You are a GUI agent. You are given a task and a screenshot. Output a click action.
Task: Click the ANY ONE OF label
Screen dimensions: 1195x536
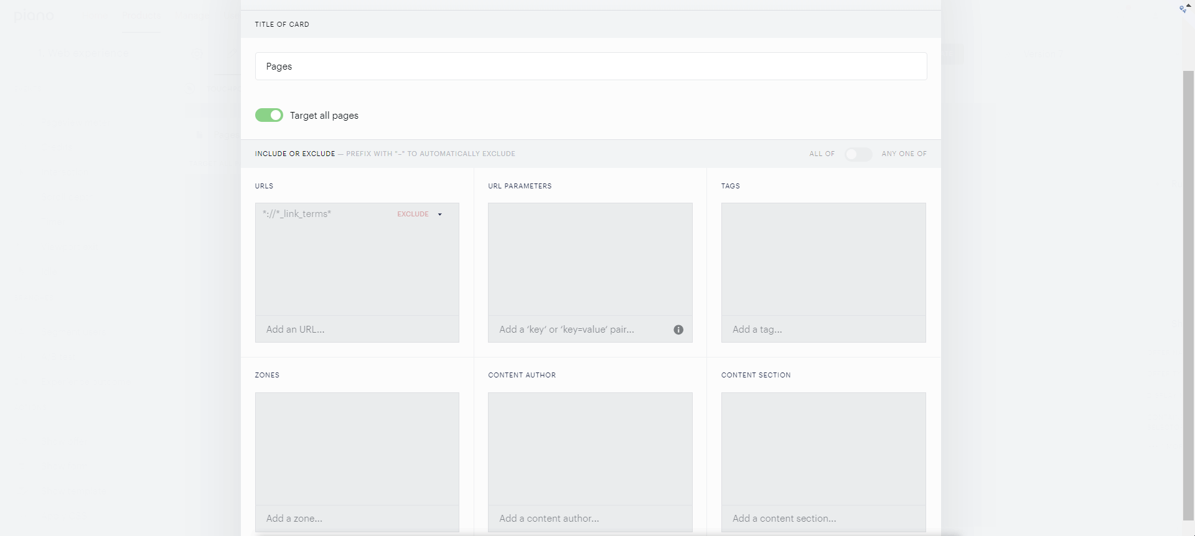[x=904, y=154]
